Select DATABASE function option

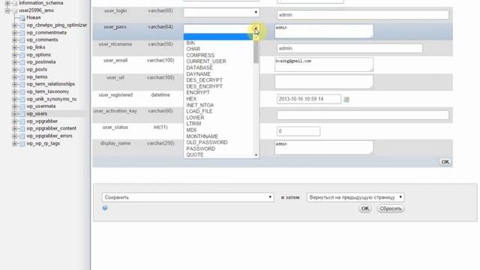pos(199,67)
